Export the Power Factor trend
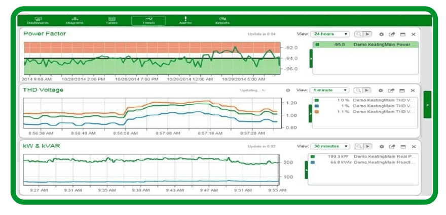446x215 pixels. tap(391, 34)
